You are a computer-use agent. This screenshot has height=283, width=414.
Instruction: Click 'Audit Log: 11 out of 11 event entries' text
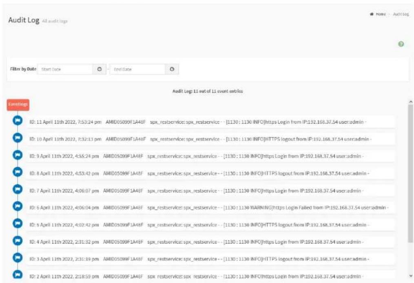(x=208, y=91)
